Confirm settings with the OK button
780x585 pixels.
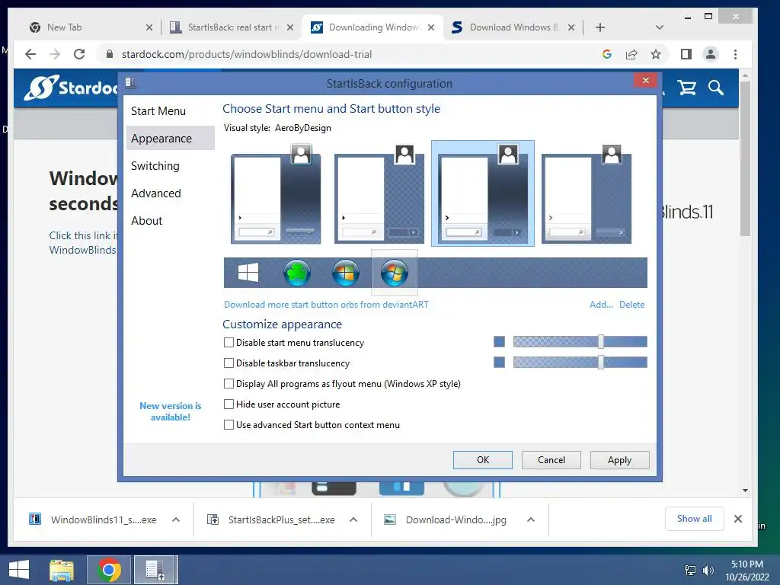(x=482, y=459)
